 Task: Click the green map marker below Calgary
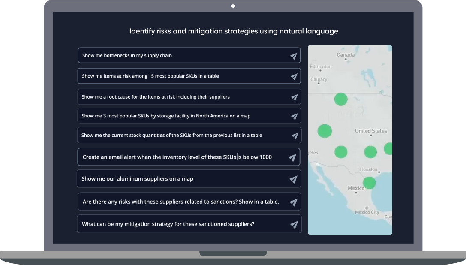coord(340,99)
